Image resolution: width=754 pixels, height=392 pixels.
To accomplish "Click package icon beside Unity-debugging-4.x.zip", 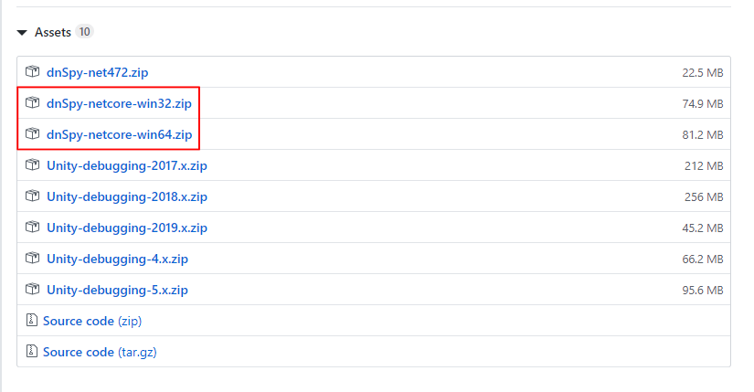I will pyautogui.click(x=33, y=258).
